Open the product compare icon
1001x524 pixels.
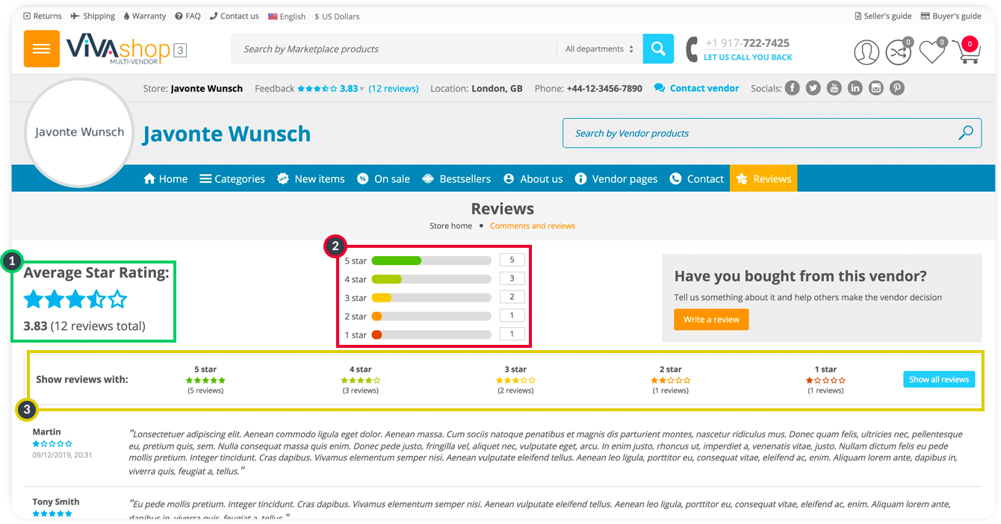(x=899, y=52)
